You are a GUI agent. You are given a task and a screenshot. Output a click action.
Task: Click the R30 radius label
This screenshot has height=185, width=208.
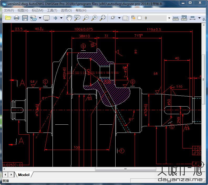coord(107,81)
